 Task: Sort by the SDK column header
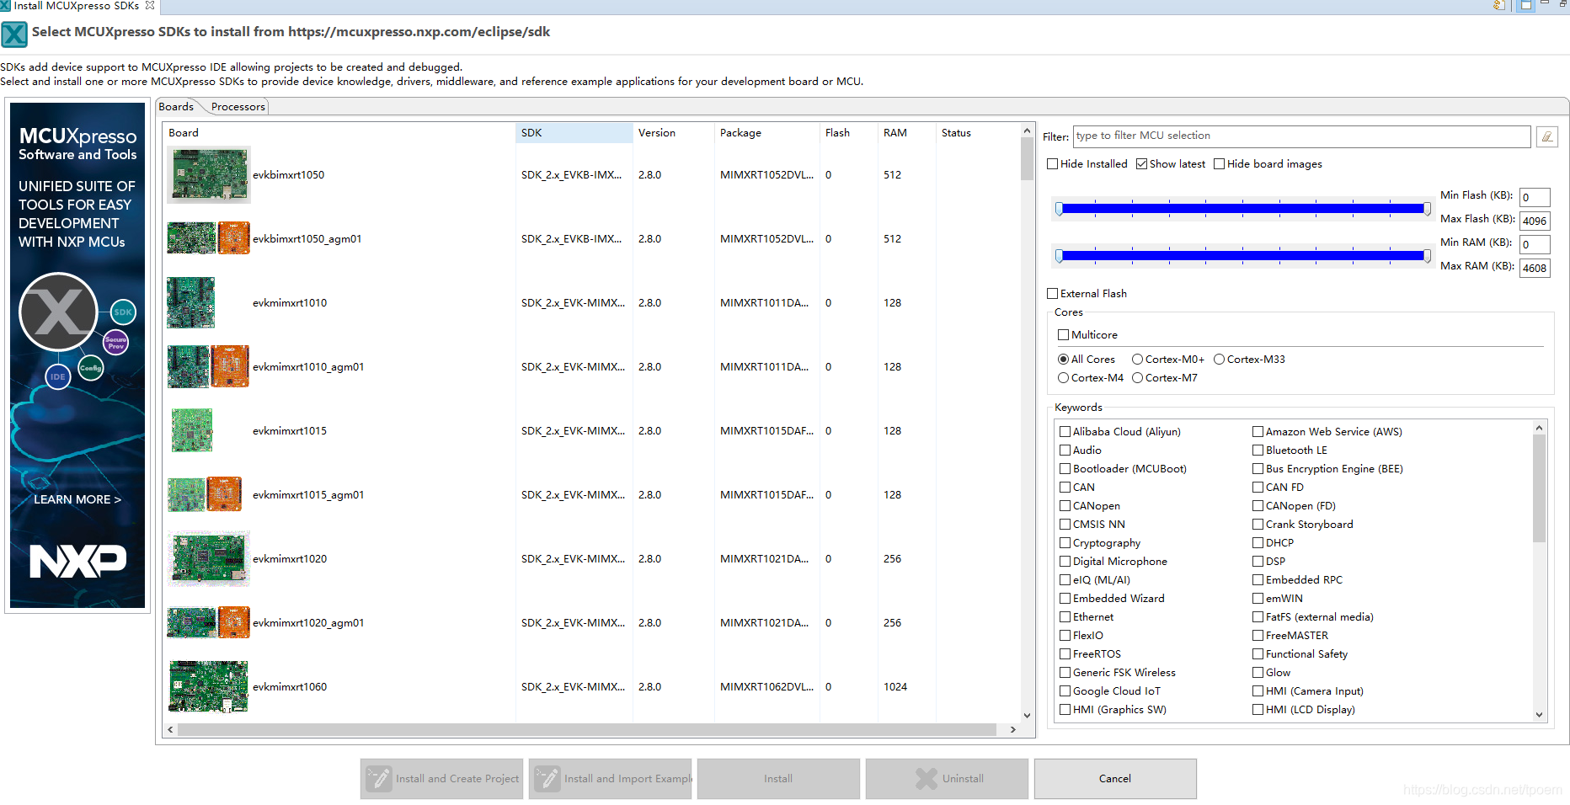coord(574,133)
